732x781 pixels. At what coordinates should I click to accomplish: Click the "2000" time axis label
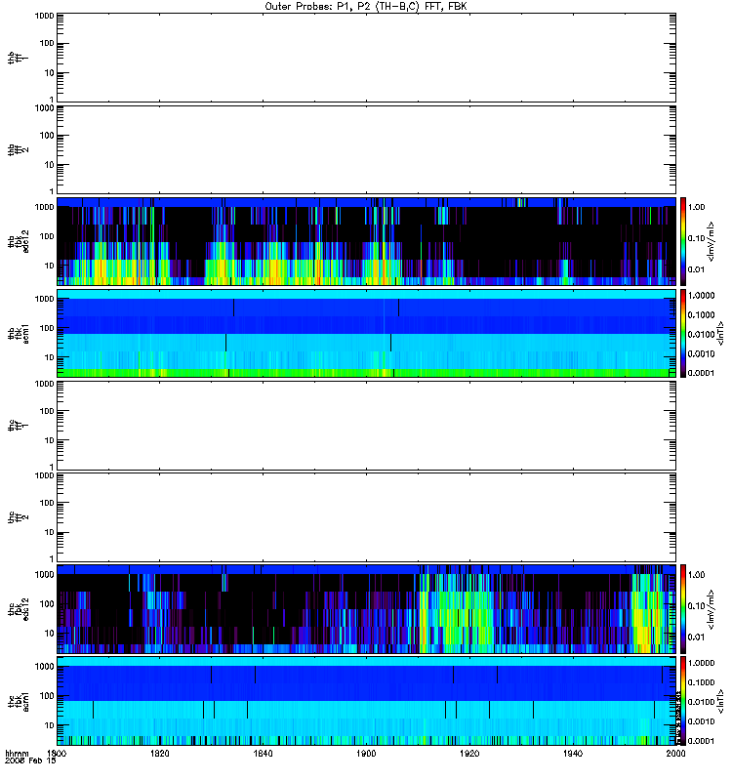pos(675,753)
